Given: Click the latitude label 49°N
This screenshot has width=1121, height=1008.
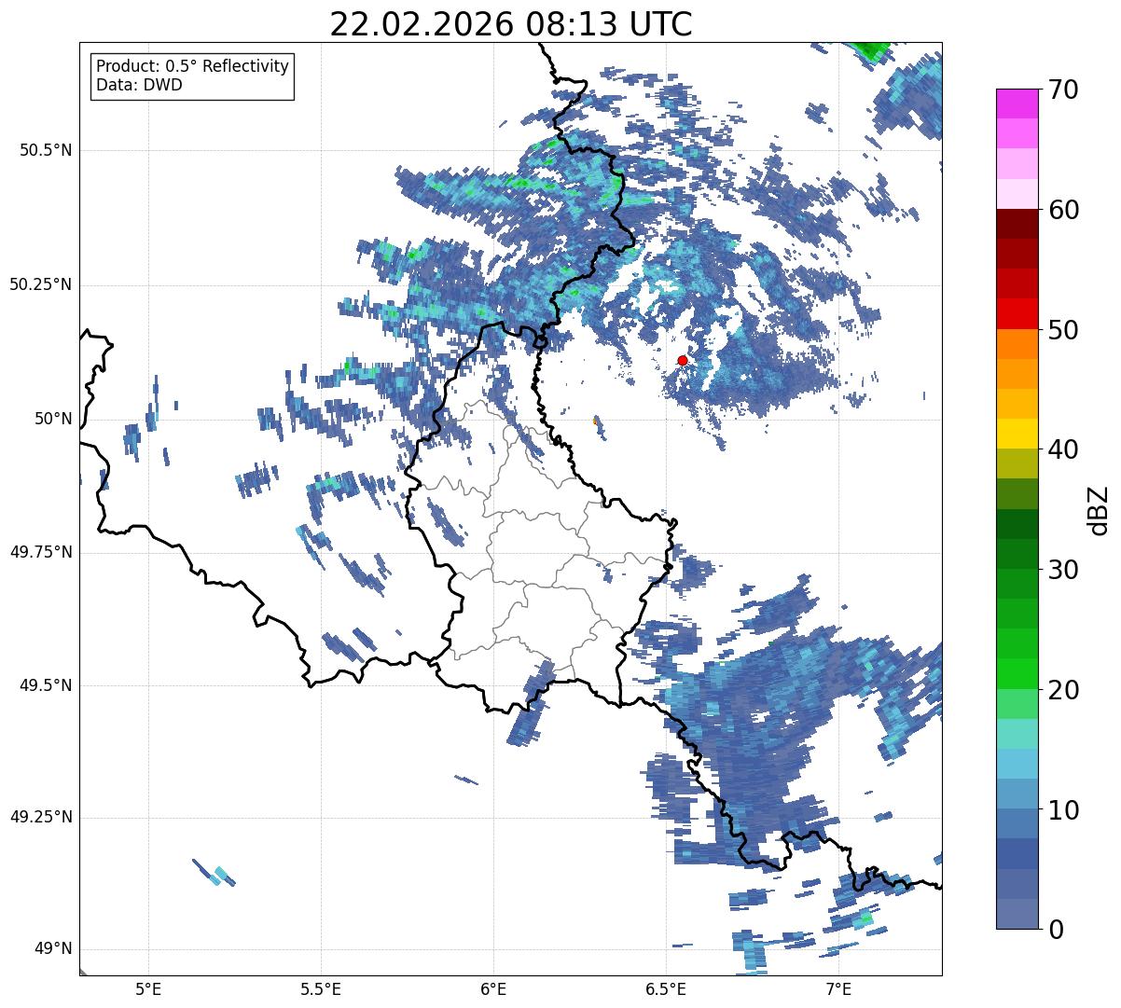Looking at the screenshot, I should tap(53, 949).
